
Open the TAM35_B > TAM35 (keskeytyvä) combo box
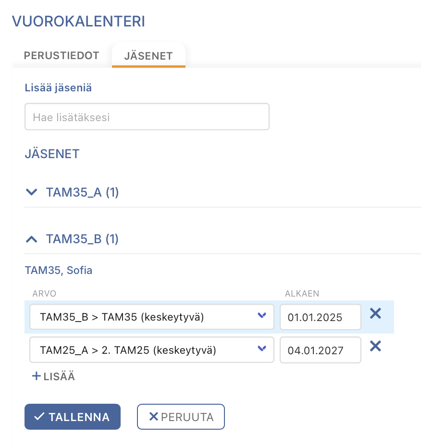coord(152,317)
